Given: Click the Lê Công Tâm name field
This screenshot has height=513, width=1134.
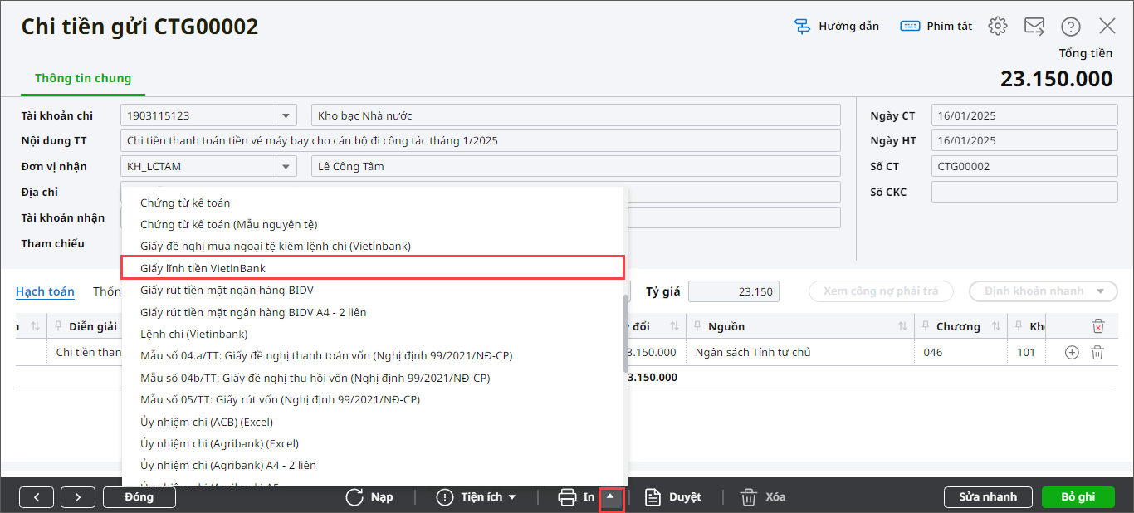Looking at the screenshot, I should coord(576,166).
